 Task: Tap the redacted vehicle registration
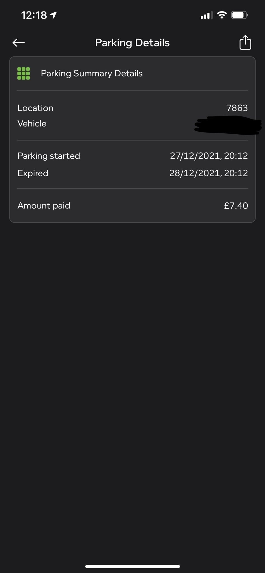tap(228, 126)
